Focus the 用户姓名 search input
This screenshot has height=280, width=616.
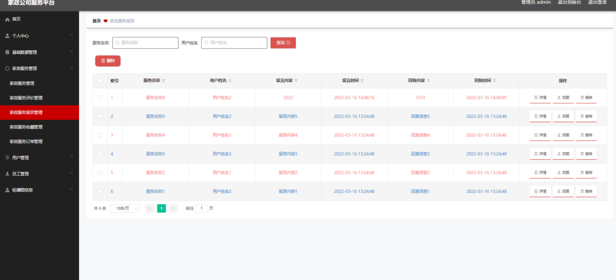(234, 43)
